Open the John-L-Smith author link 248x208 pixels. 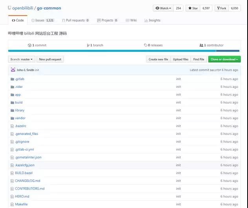coord(25,70)
